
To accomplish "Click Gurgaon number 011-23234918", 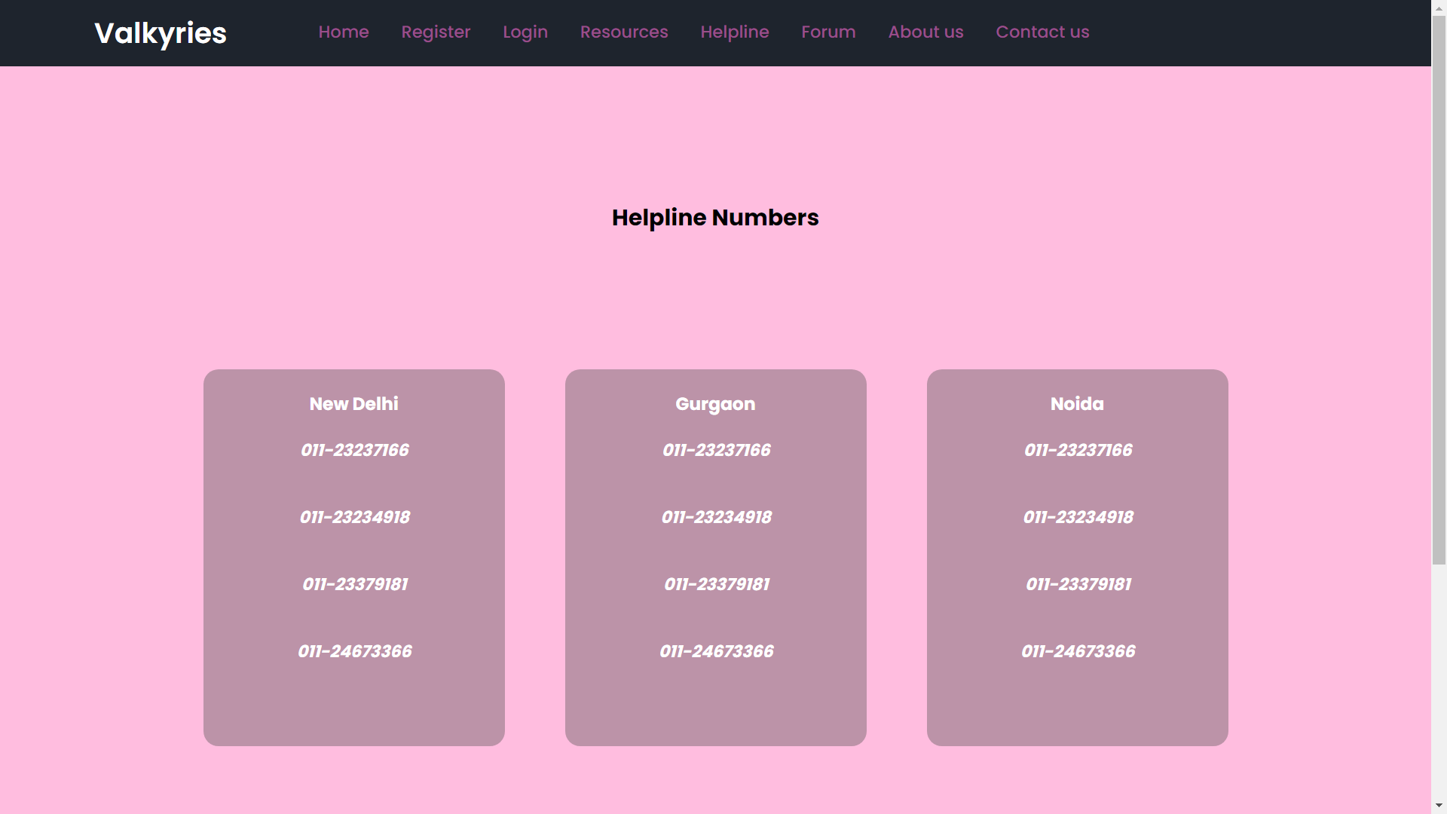I will (716, 517).
